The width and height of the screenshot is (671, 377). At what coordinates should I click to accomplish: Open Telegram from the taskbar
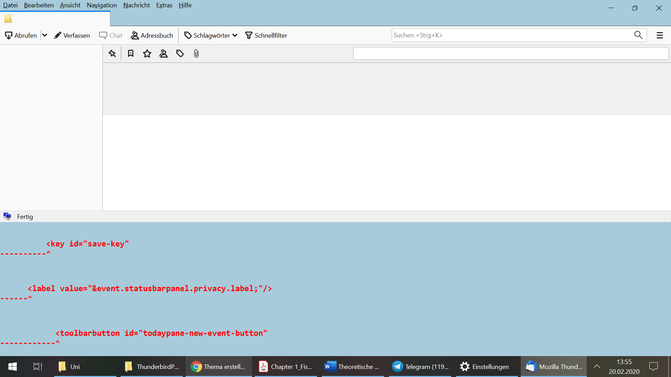point(420,367)
